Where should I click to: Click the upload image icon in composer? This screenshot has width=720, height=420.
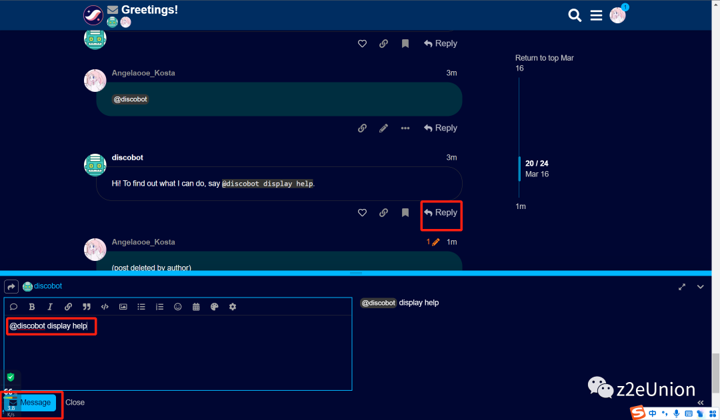point(123,307)
